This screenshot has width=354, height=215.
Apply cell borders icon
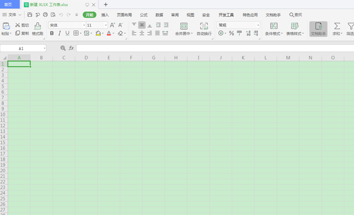(x=76, y=33)
